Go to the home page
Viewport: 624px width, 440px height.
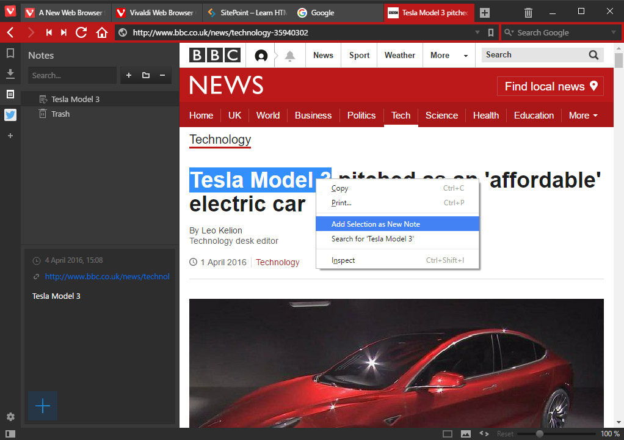[x=102, y=32]
